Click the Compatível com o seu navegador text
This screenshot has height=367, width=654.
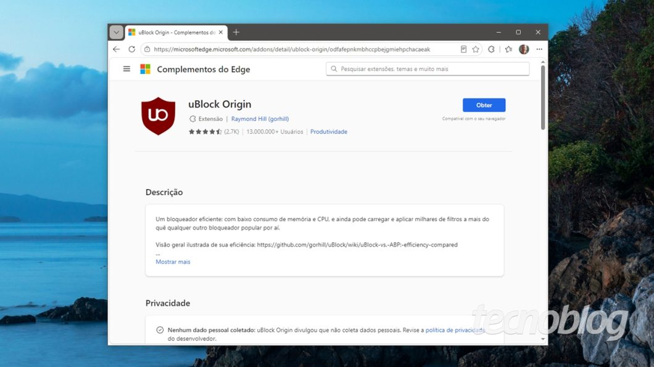pyautogui.click(x=474, y=119)
